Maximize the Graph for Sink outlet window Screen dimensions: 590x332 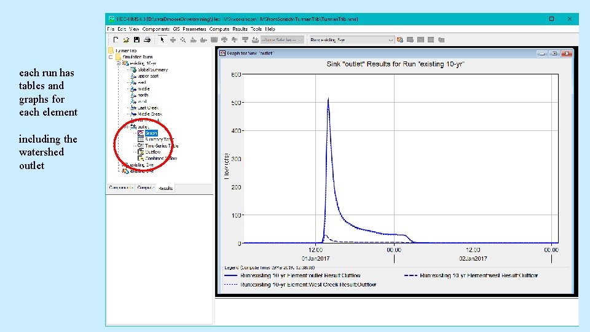click(x=554, y=53)
